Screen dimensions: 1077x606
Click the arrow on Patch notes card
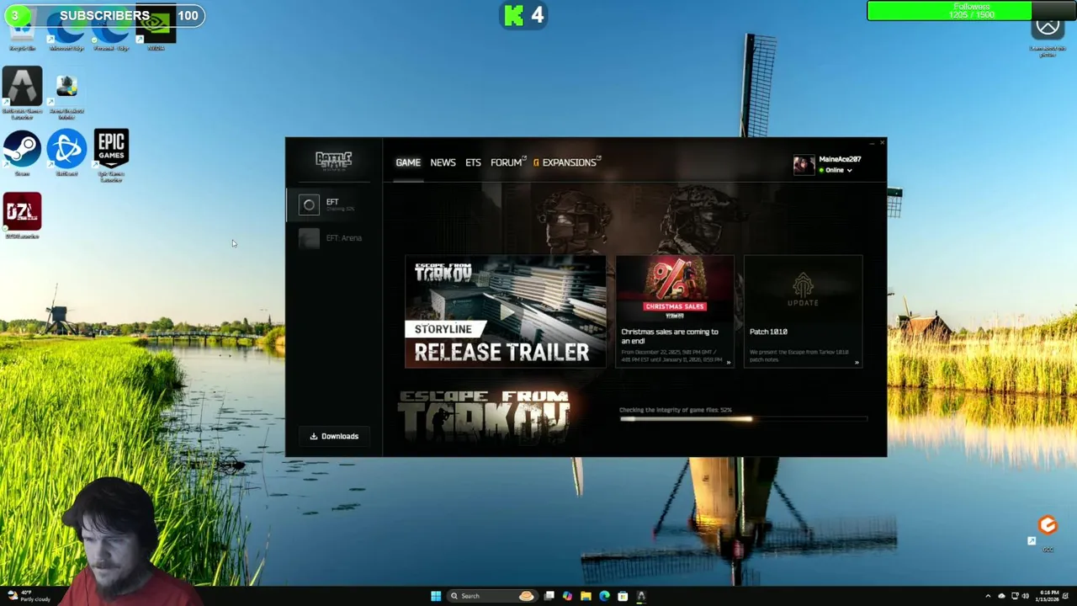click(x=857, y=363)
